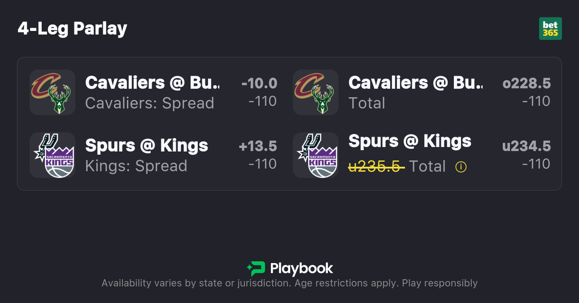This screenshot has height=303, width=579.
Task: Click the Cavaliers-Bucks logo beside Cavaliers: Spread
Action: [52, 92]
